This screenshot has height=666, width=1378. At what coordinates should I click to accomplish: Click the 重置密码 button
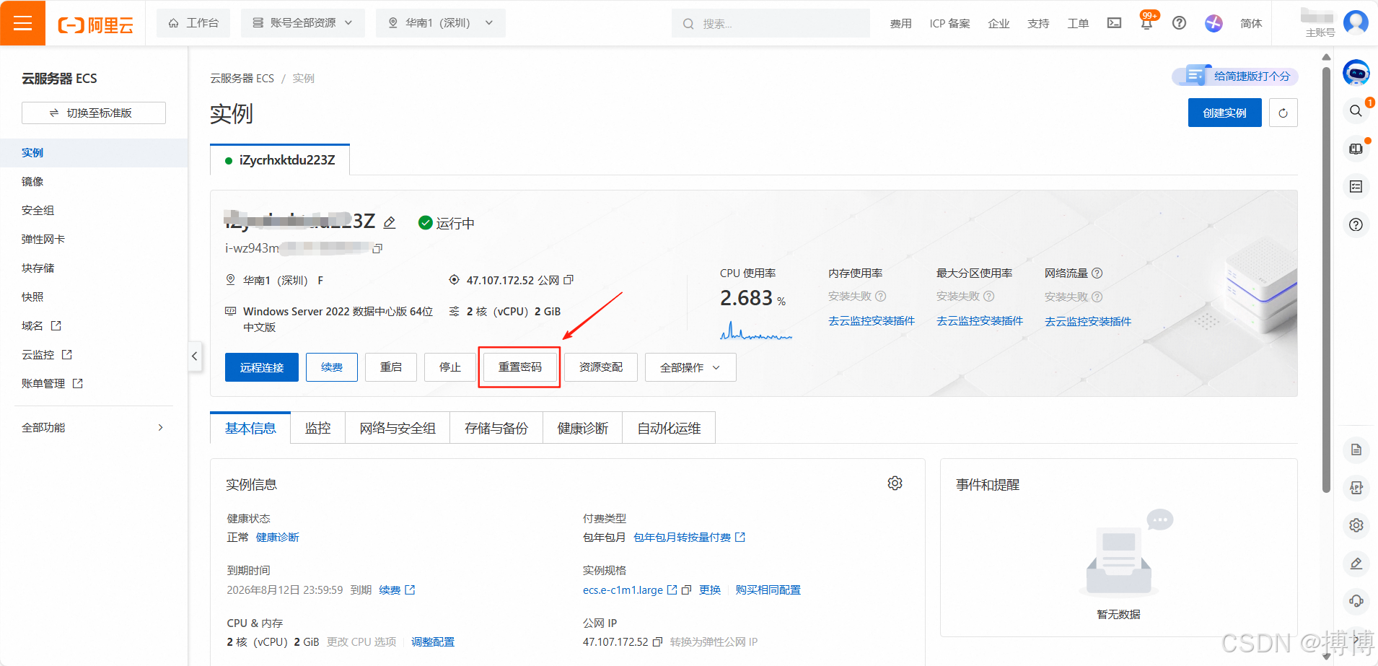click(x=519, y=367)
